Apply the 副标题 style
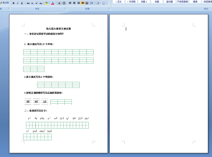The height and width of the screenshot is (157, 212). [170, 2]
